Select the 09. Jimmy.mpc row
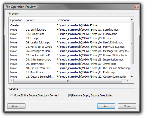This screenshot has height=117, width=145. (69, 64)
